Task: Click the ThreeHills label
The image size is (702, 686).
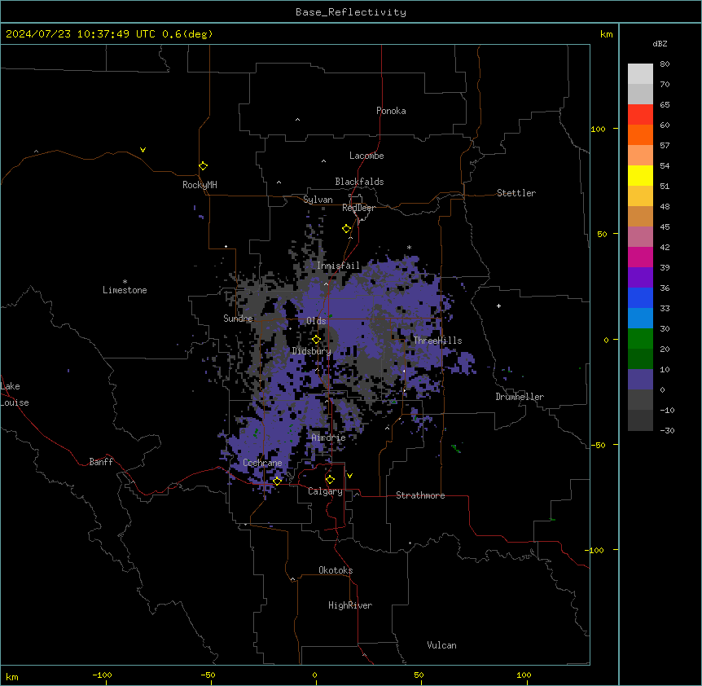Action: tap(437, 341)
